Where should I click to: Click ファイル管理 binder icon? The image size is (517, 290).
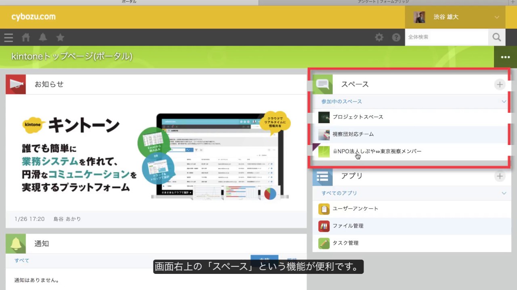[x=324, y=226]
